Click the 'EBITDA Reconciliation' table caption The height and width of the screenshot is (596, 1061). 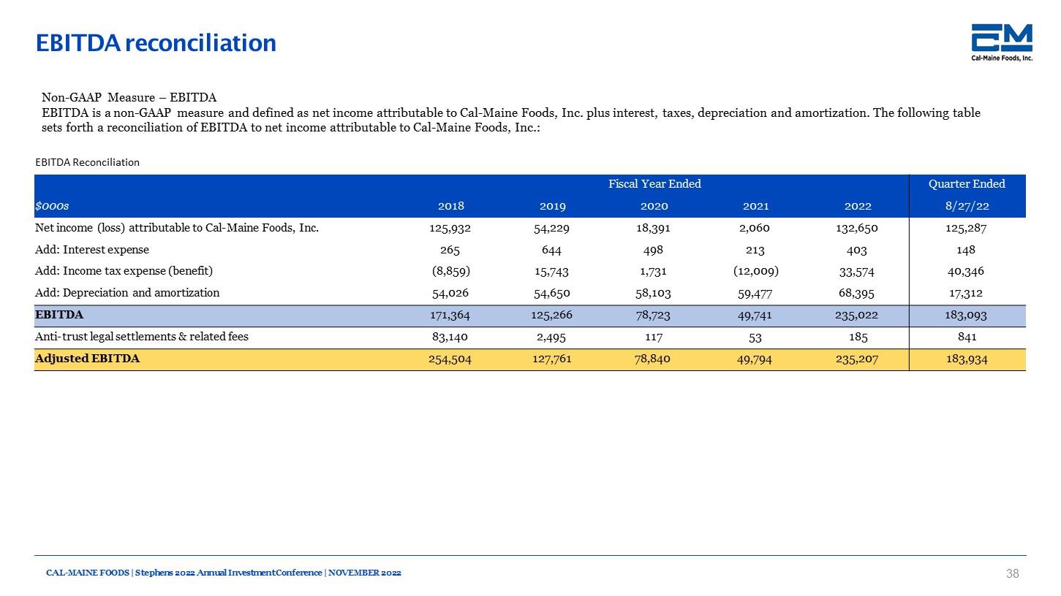[87, 162]
